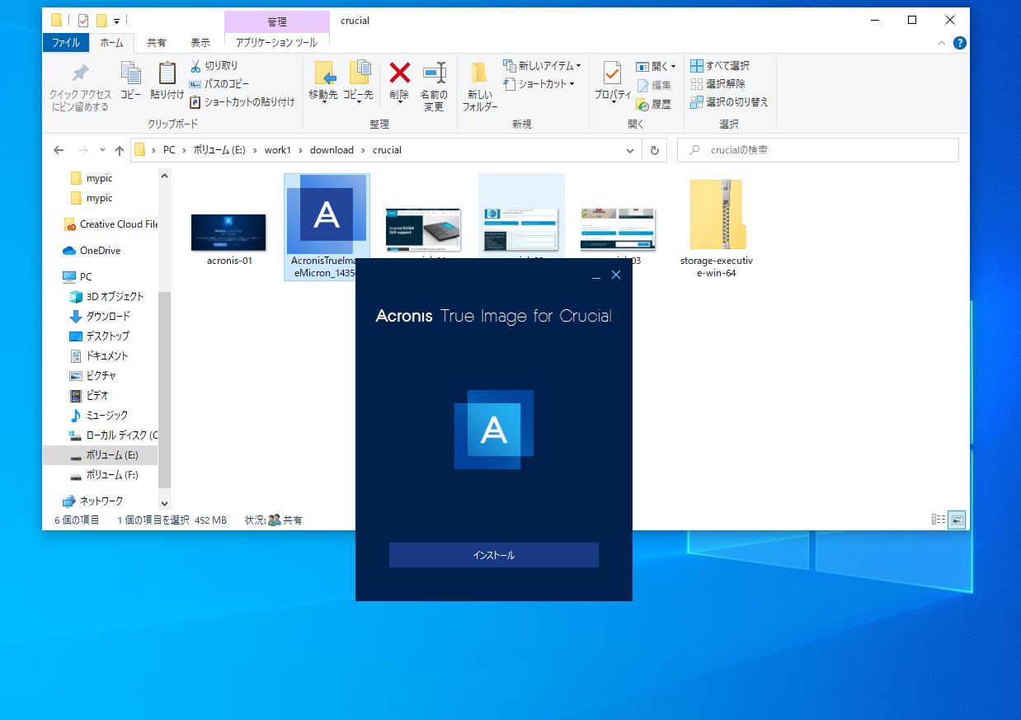Switch to the ホーム ribbon tab
Image resolution: width=1021 pixels, height=720 pixels.
[x=111, y=42]
